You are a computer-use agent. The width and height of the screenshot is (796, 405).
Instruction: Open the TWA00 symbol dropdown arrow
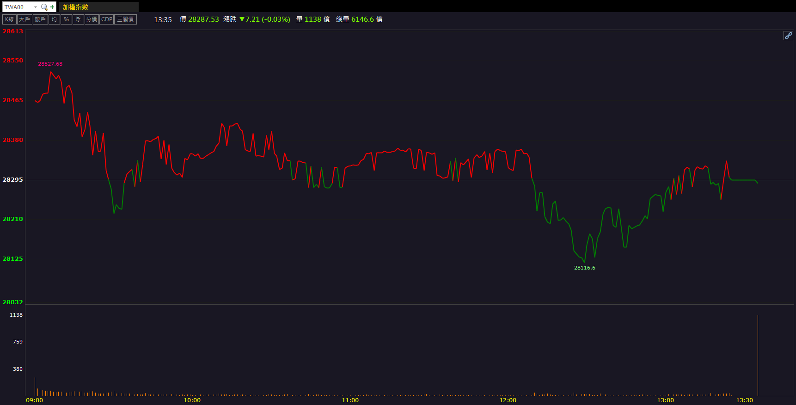(x=36, y=7)
